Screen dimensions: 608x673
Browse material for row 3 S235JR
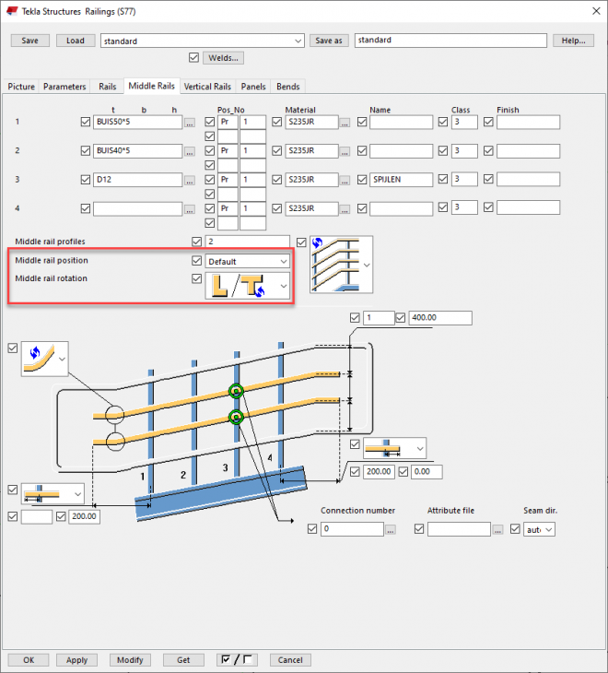tap(345, 181)
